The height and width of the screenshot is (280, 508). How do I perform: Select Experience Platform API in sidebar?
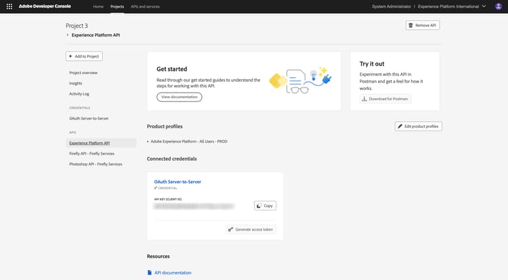point(101,143)
